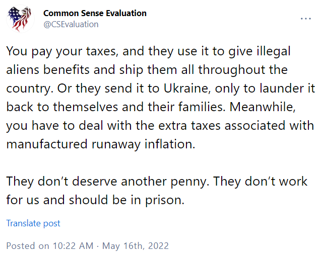The image size is (324, 260).
Task: Click the word 'illegal' in first line
Action: tap(274, 51)
